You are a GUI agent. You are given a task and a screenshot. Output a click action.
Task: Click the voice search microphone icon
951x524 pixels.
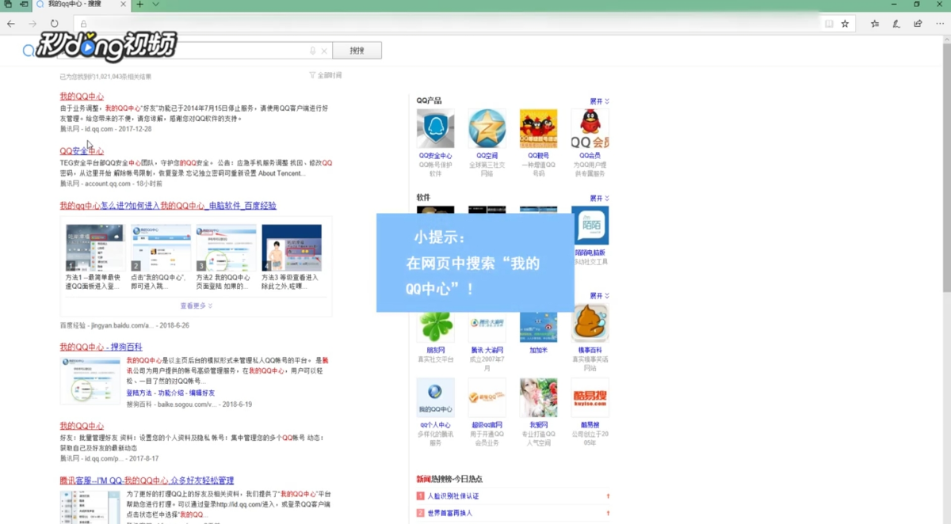(x=313, y=51)
